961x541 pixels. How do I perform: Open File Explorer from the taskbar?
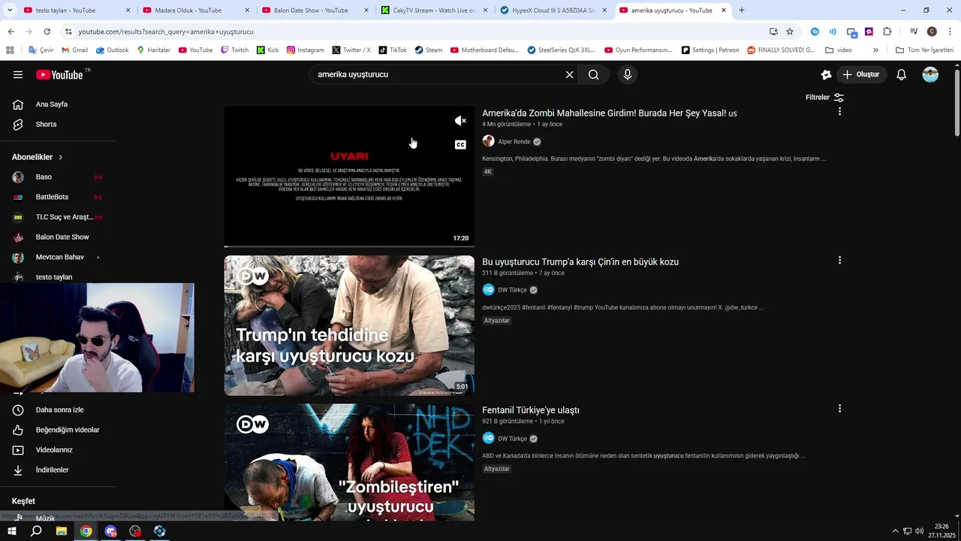click(62, 531)
